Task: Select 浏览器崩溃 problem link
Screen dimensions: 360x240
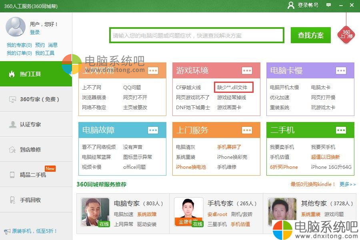Action: point(94,97)
